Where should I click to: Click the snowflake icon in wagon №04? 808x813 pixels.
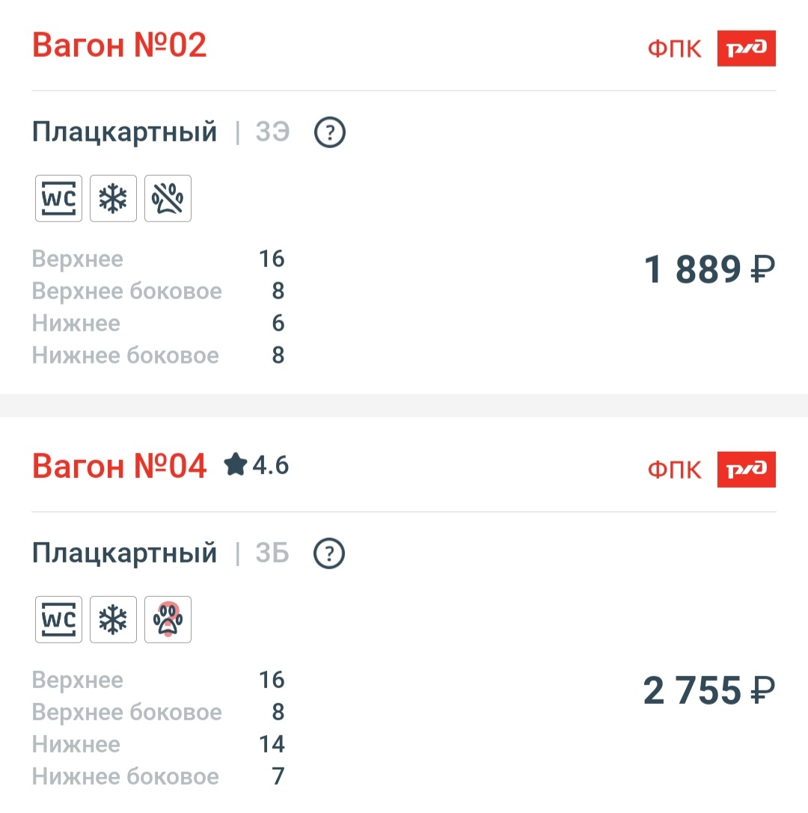click(113, 620)
